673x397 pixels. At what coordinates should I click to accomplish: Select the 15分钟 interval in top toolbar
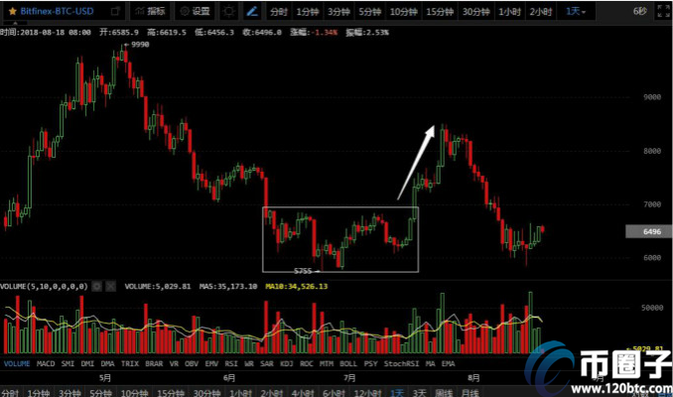point(440,12)
